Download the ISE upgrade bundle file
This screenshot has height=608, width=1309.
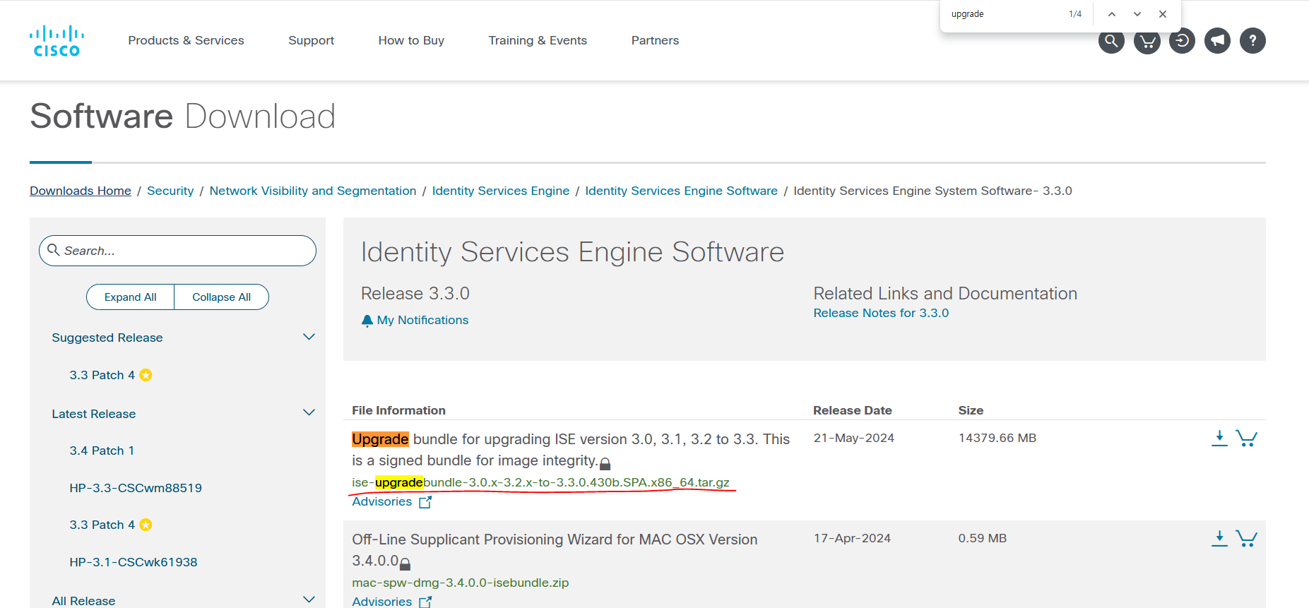(x=1219, y=439)
